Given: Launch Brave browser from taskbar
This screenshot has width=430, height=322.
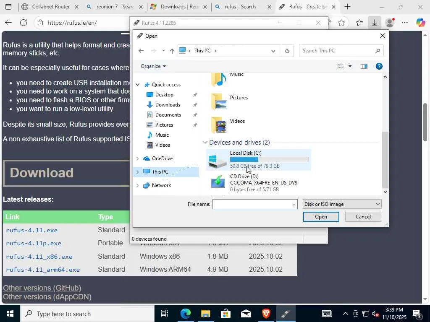Looking at the screenshot, I should pyautogui.click(x=266, y=314).
